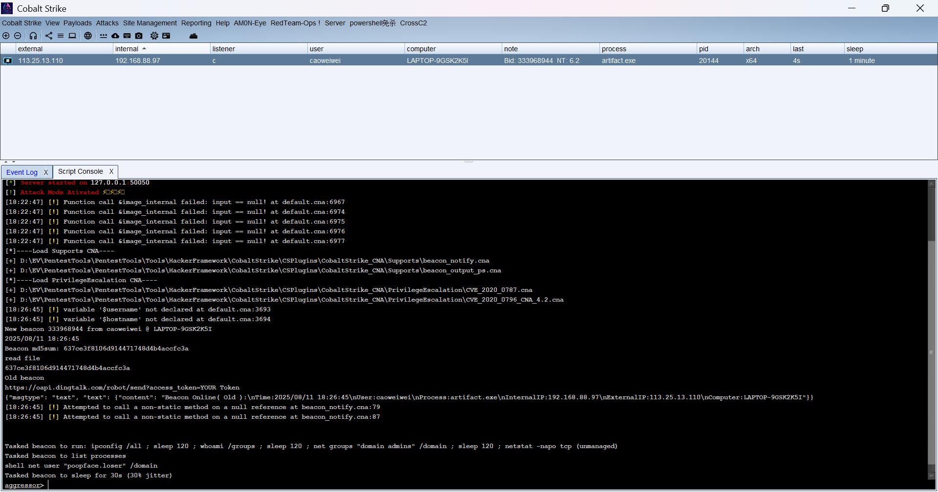Create a new team server connection
The height and width of the screenshot is (492, 938).
[x=6, y=36]
